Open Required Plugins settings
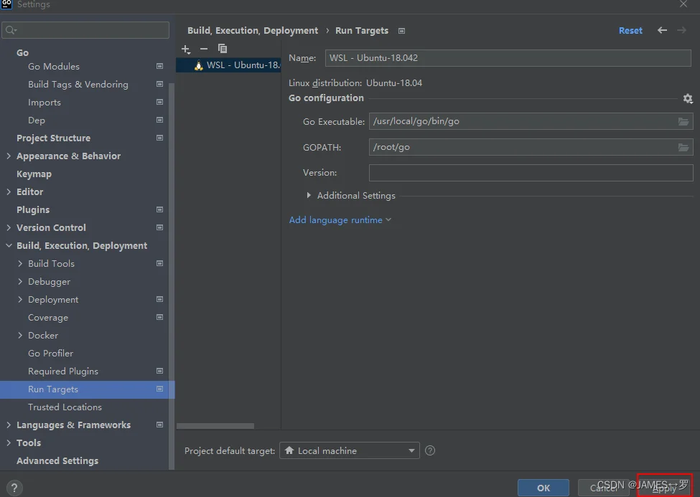Screen dimensions: 700x497 (x=63, y=371)
